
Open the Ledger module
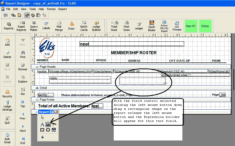point(139,26)
